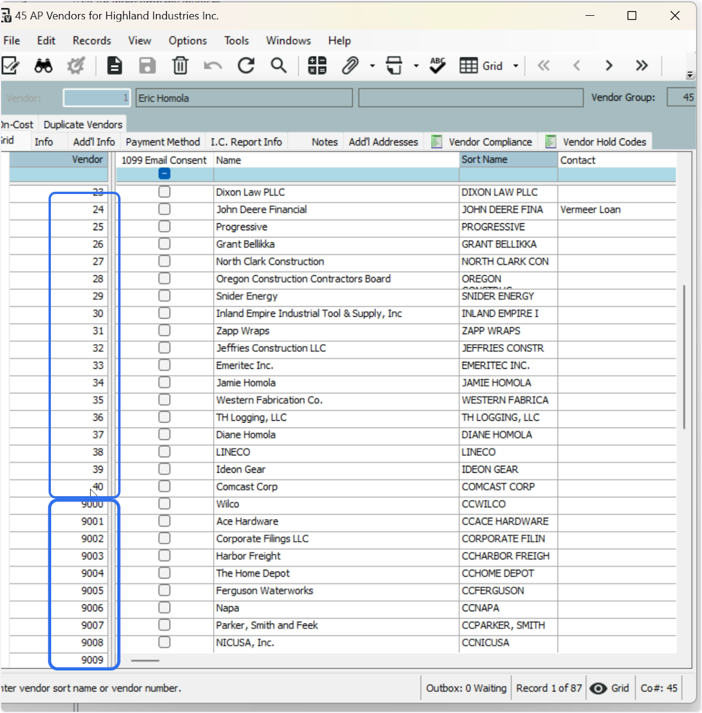The width and height of the screenshot is (702, 713).
Task: Click the Vermeer Loan contact cell
Action: click(617, 209)
